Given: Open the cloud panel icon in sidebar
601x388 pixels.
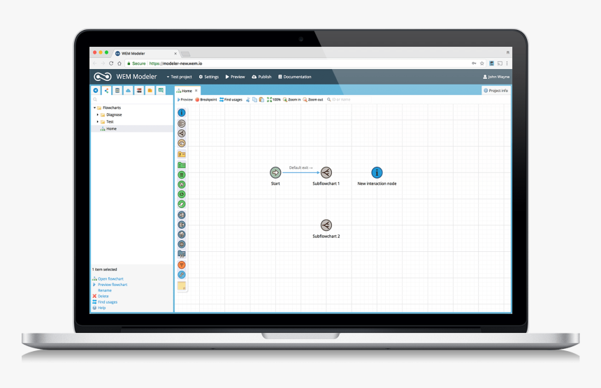Looking at the screenshot, I should click(129, 91).
